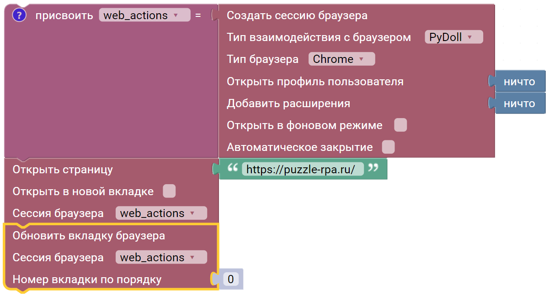
Task: Check the 'Открыть в новой вкладке' checkbox
Action: point(169,191)
